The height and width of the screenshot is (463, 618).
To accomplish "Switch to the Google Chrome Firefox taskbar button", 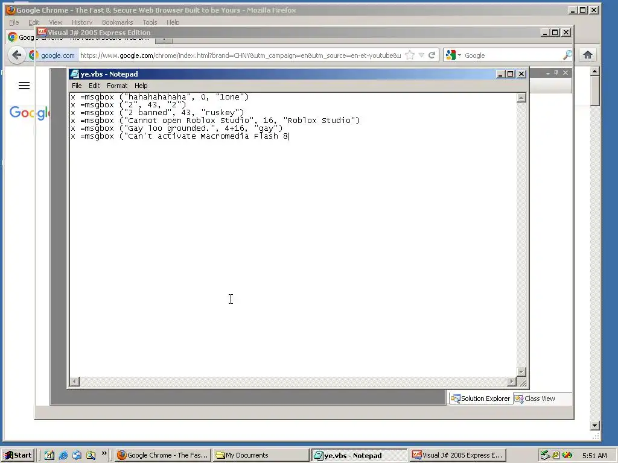I will click(163, 456).
